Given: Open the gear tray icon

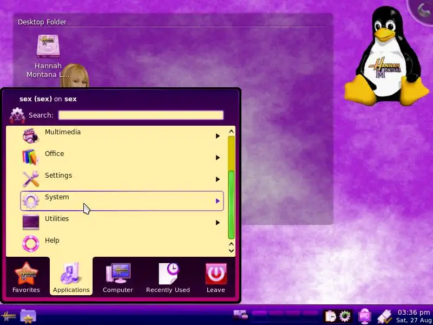Looking at the screenshot, I should (x=345, y=316).
